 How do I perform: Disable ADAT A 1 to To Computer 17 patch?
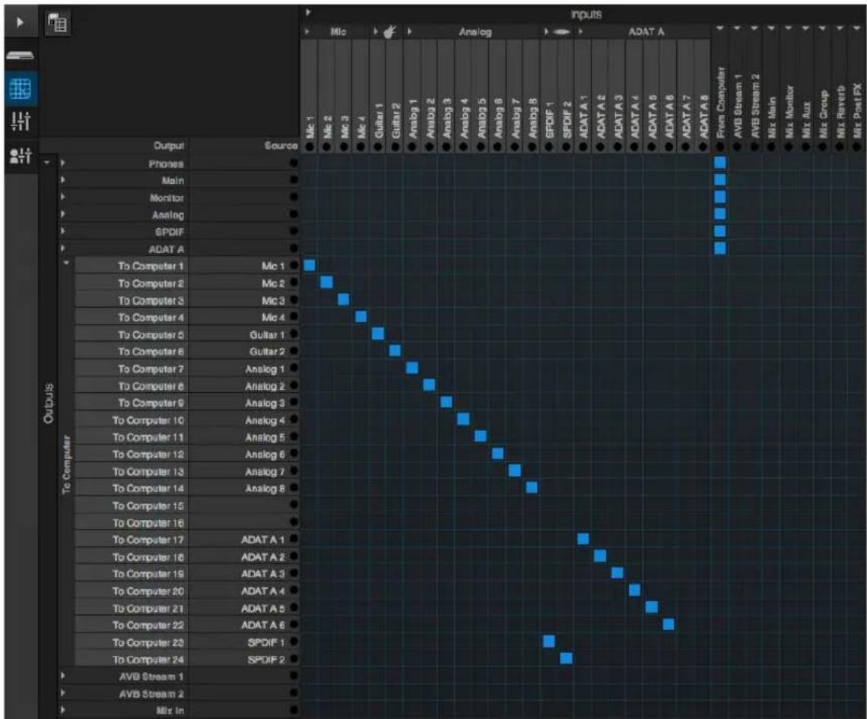[583, 539]
